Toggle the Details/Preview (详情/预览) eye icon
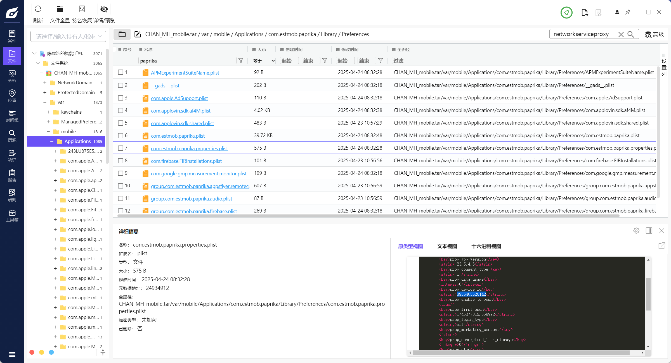671x363 pixels. point(104,9)
